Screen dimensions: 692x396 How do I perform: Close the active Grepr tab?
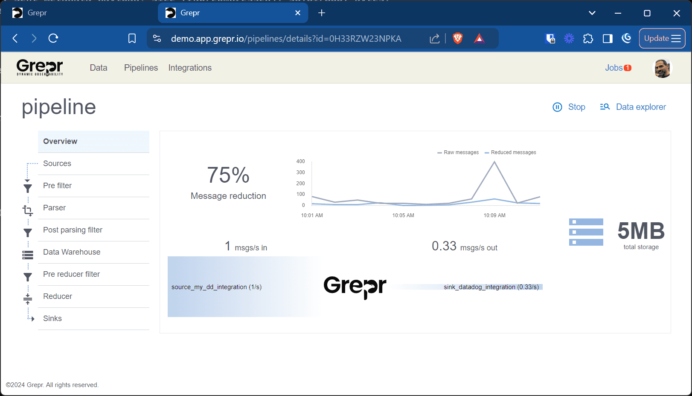pos(298,13)
